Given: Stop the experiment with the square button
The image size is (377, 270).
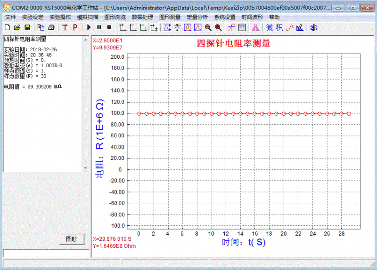Looking at the screenshot, I should [109, 27].
